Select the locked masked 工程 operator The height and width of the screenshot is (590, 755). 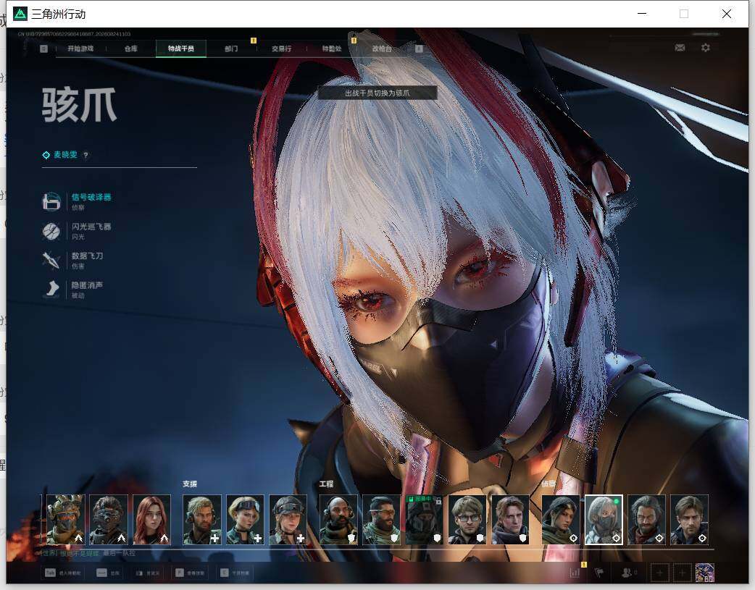[x=424, y=520]
